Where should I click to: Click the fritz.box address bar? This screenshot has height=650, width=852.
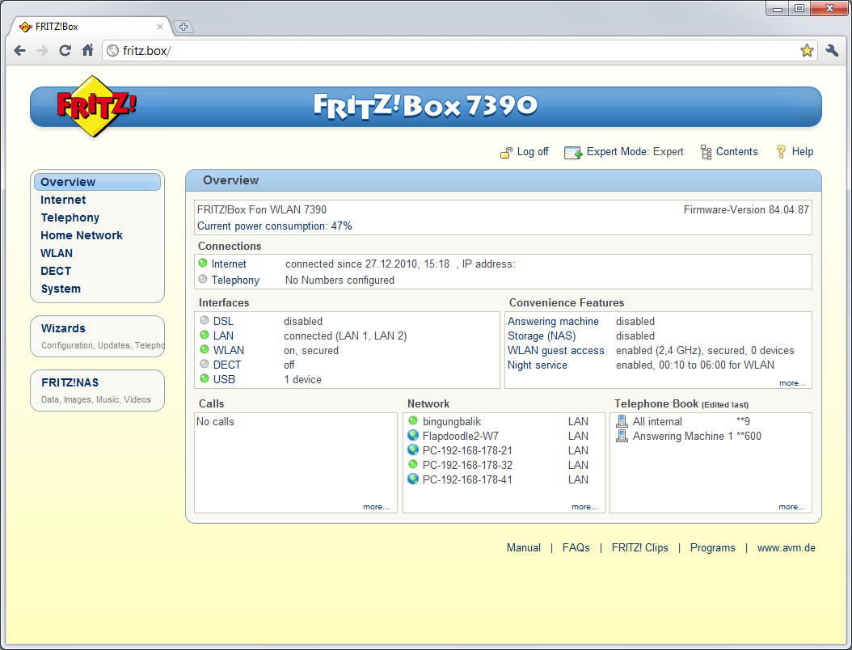coord(453,50)
